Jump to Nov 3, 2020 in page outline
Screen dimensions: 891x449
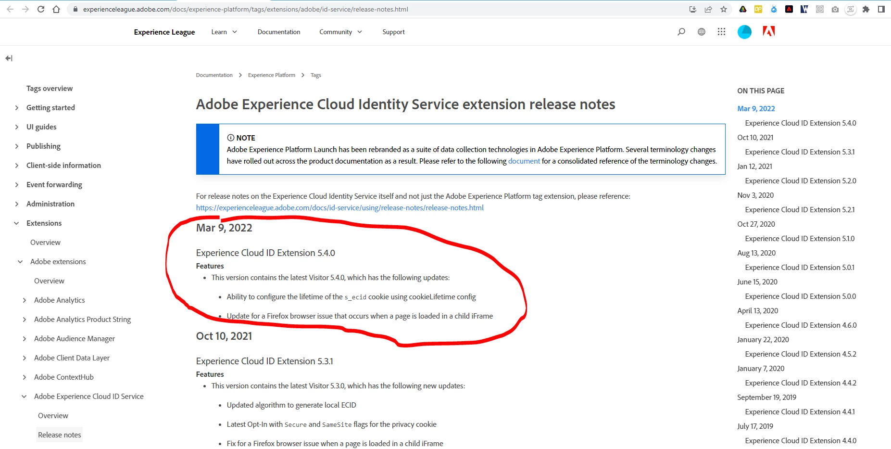755,195
